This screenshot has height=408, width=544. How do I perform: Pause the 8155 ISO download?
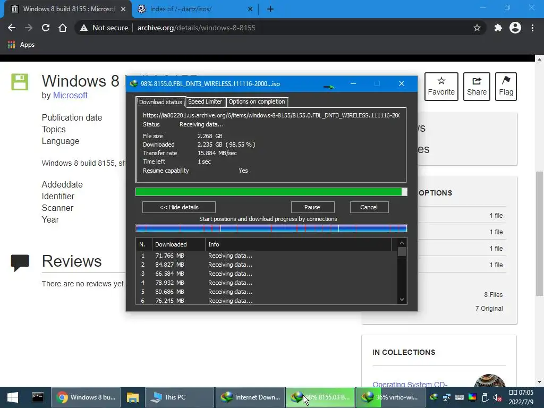pos(312,207)
